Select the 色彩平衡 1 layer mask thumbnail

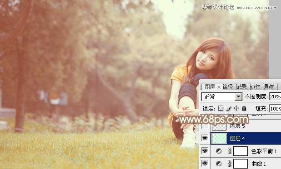[241, 151]
